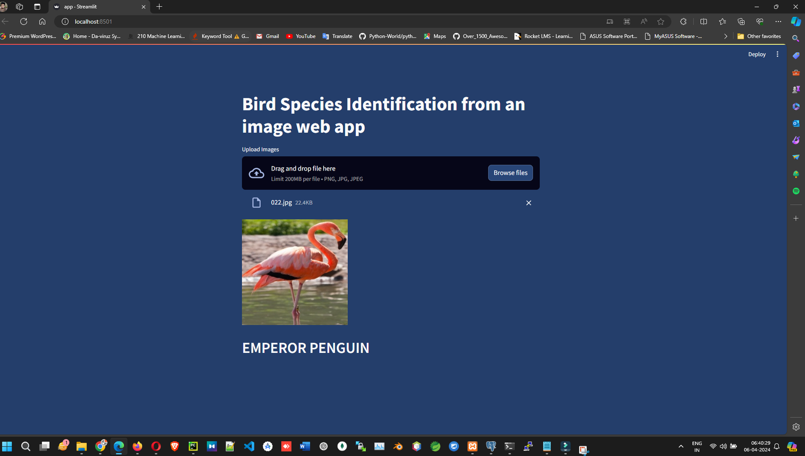Go to the browser home page

42,22
